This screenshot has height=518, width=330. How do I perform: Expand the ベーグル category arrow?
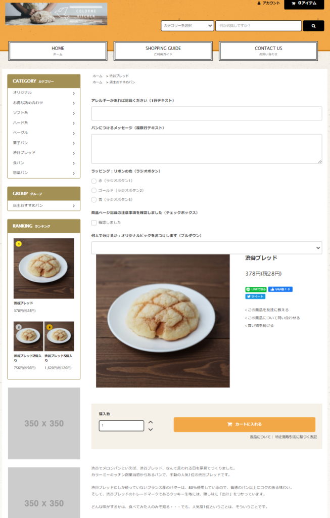(x=74, y=133)
